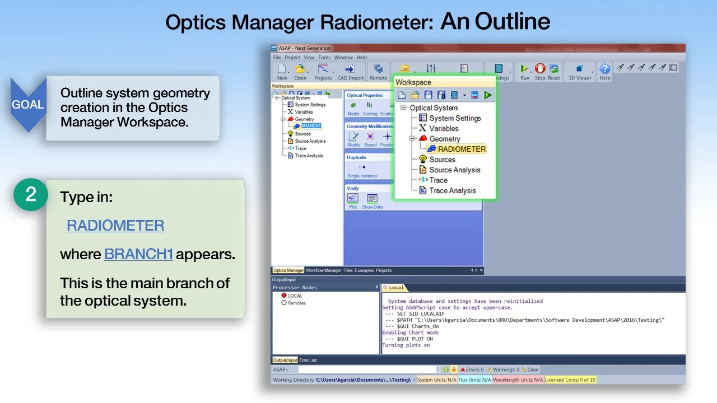Collapse Geometry node in the highlighted Workspace callout
Image resolution: width=717 pixels, height=403 pixels.
[x=412, y=139]
